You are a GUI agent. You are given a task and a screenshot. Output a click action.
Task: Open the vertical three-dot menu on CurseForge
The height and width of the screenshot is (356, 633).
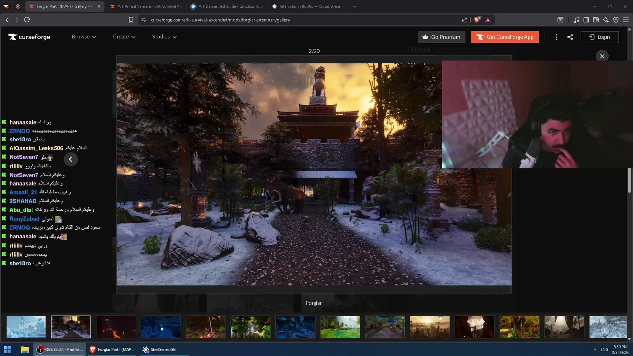(x=557, y=37)
